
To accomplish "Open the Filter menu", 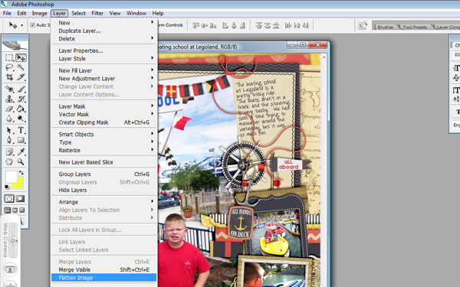I will [97, 13].
